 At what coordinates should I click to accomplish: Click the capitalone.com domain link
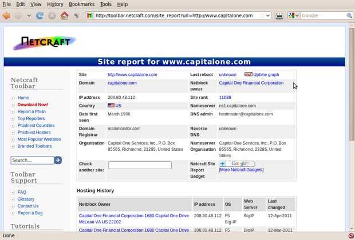tap(122, 83)
